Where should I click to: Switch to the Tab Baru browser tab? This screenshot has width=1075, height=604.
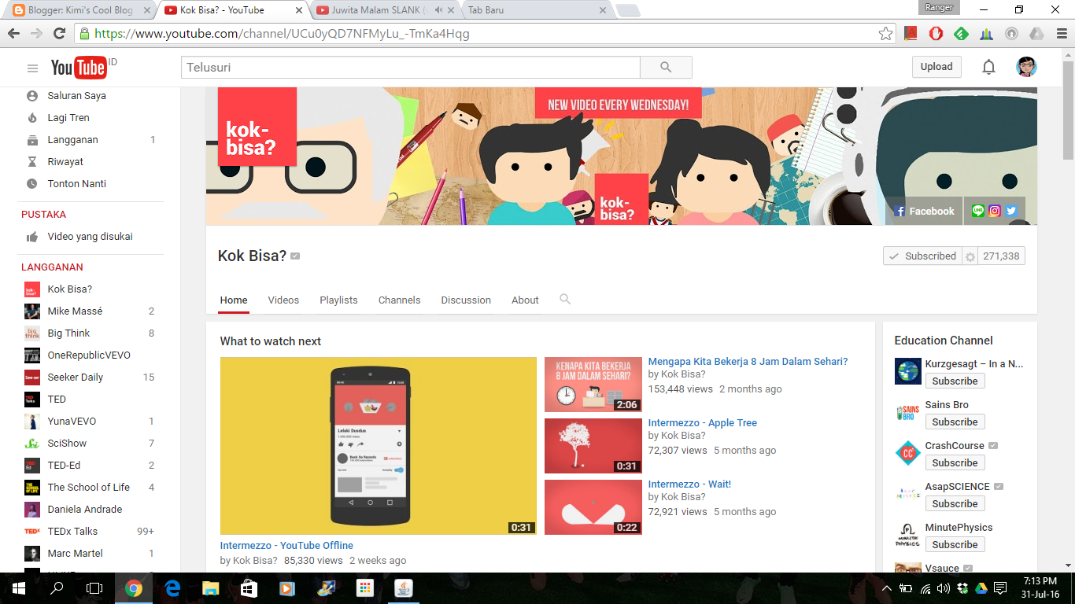(536, 10)
